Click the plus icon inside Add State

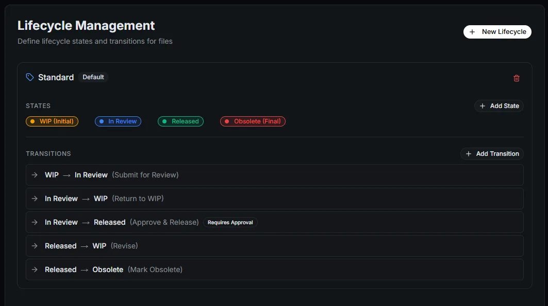tap(483, 106)
